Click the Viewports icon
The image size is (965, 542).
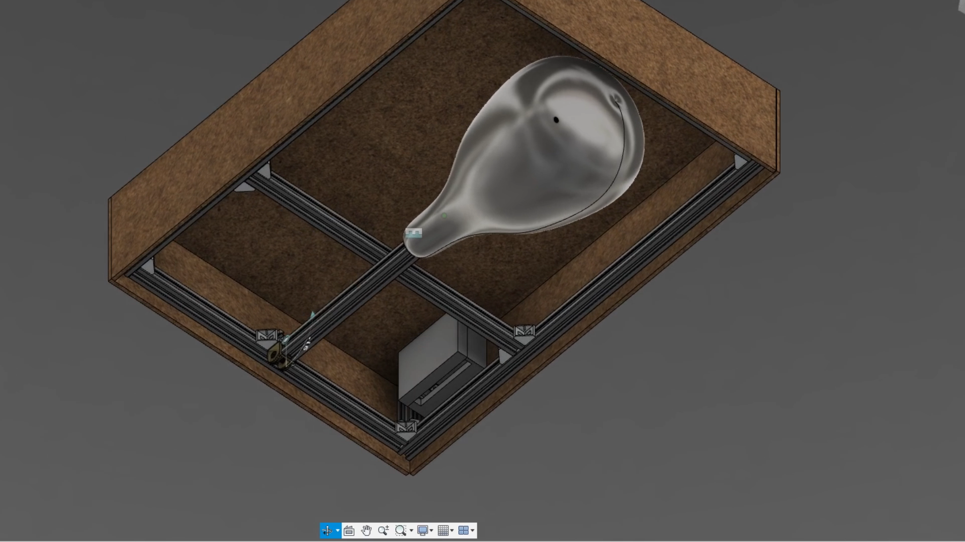click(463, 530)
